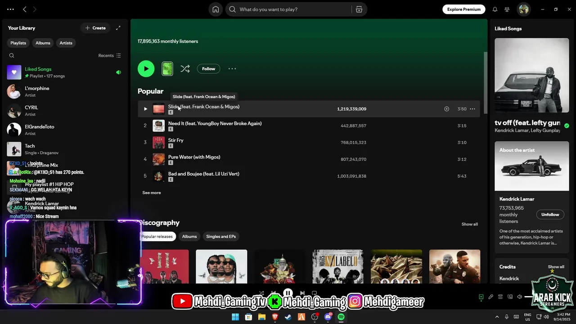The height and width of the screenshot is (324, 576).
Task: Open Tach single in library
Action: pyautogui.click(x=65, y=149)
